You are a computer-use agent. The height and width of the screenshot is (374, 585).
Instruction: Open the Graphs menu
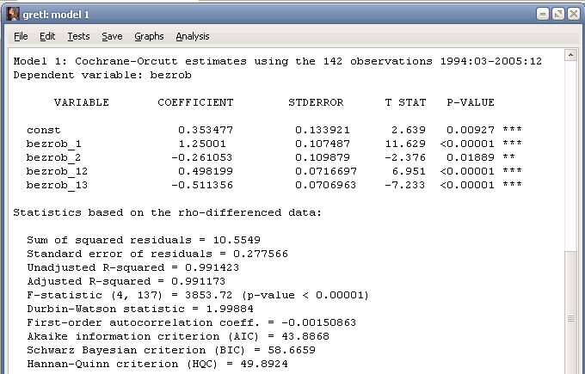[149, 37]
